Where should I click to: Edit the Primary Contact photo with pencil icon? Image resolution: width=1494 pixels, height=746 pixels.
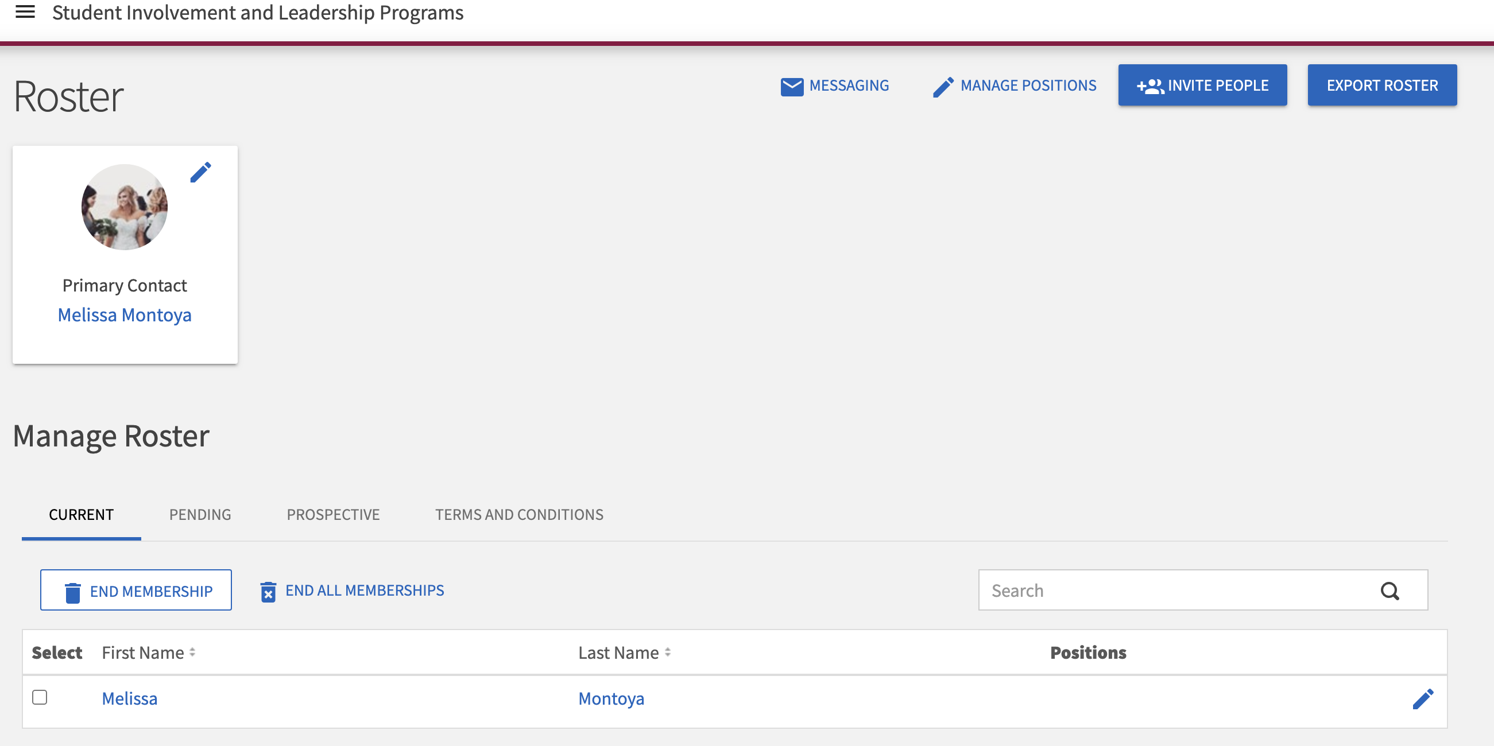point(202,172)
